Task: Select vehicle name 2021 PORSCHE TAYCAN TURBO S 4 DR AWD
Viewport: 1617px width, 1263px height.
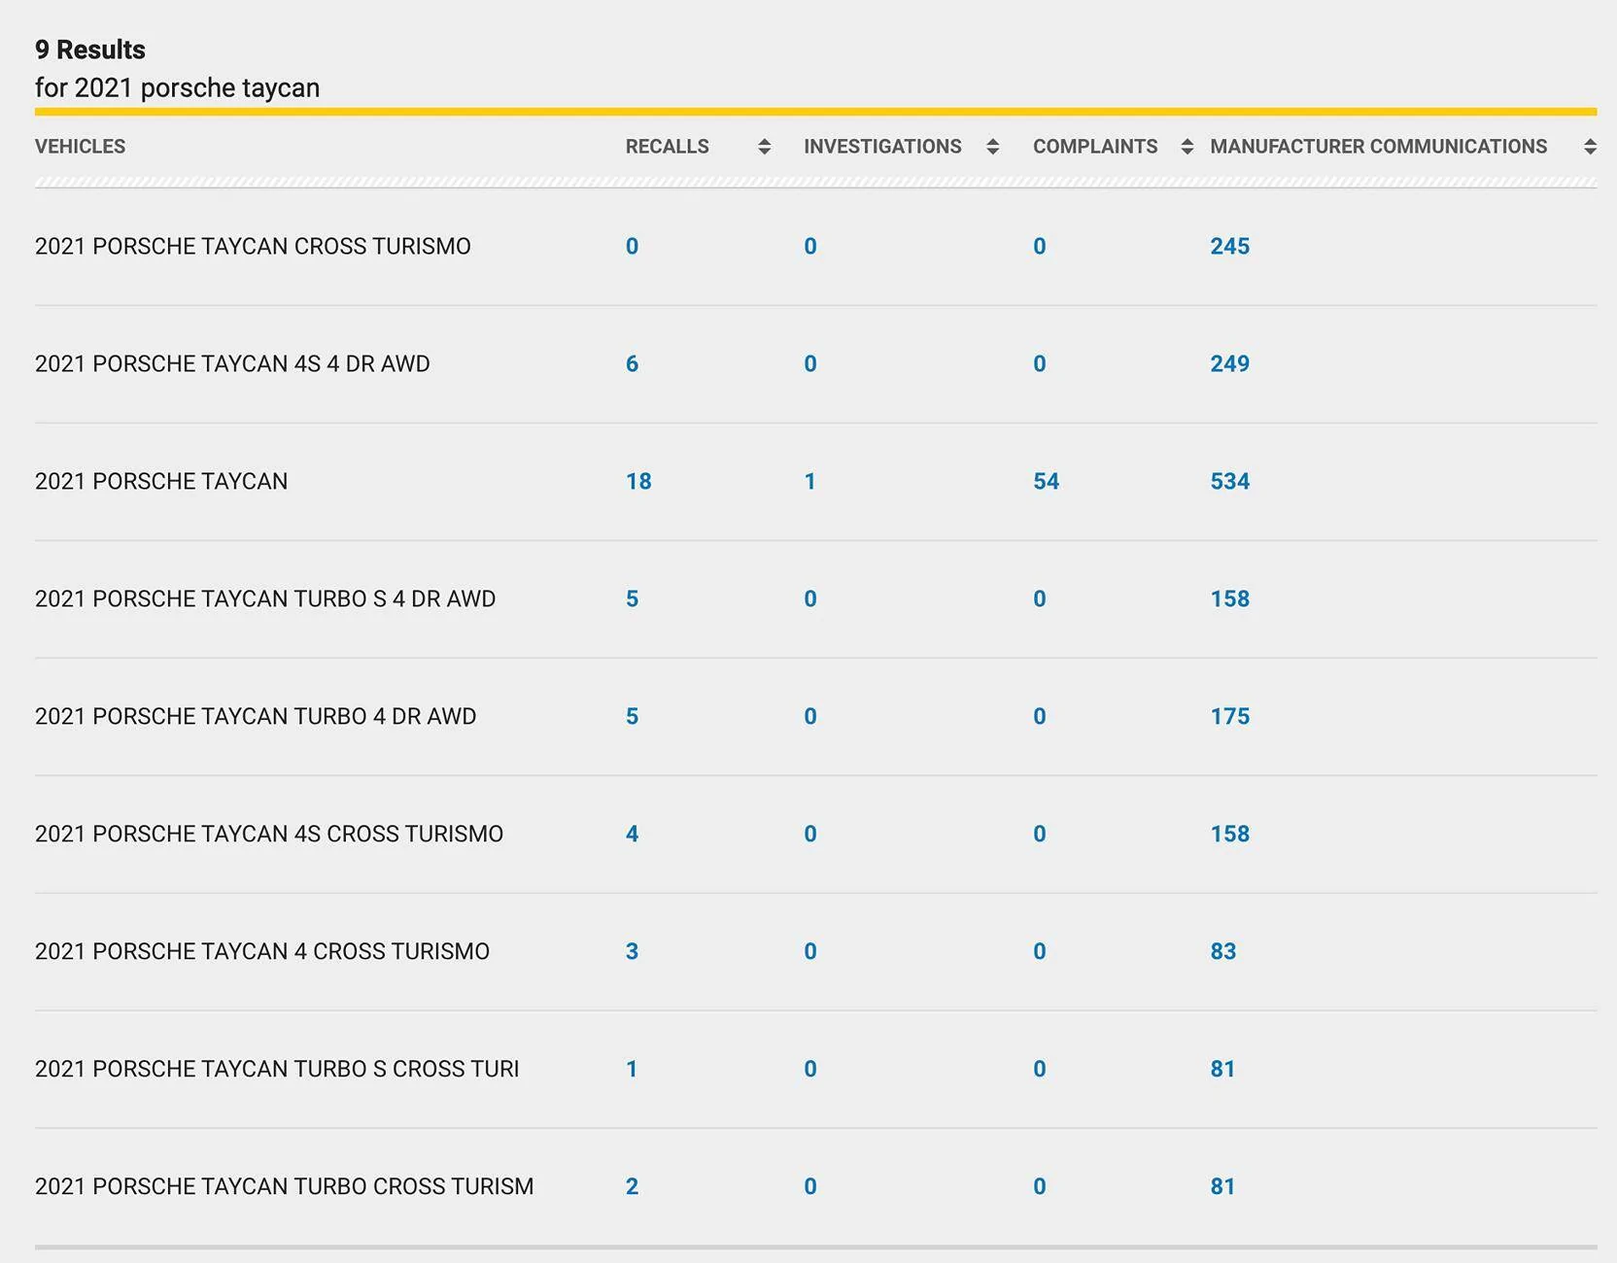Action: [265, 599]
